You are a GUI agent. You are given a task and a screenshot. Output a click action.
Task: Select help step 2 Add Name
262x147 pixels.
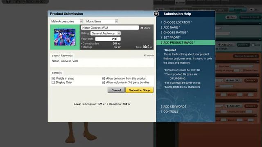(x=170, y=27)
